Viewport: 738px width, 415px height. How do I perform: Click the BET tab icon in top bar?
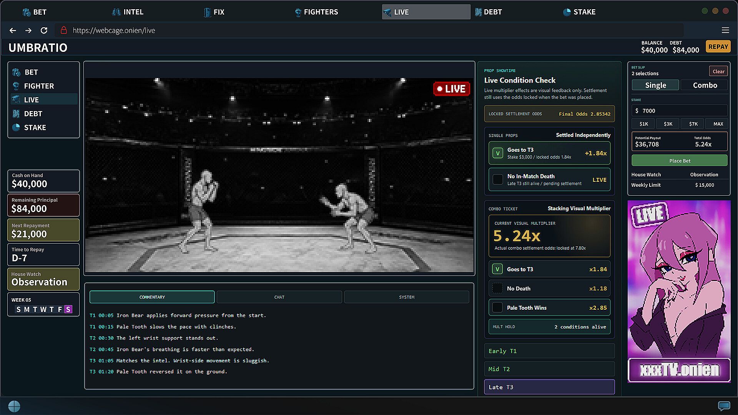27,12
